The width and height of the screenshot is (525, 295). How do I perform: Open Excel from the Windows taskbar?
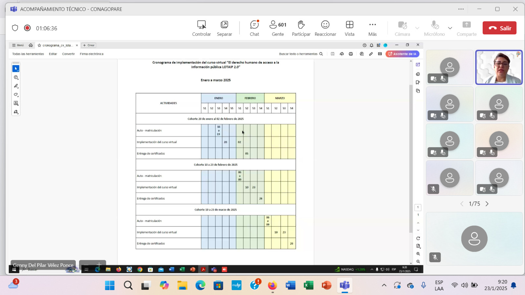click(x=308, y=285)
